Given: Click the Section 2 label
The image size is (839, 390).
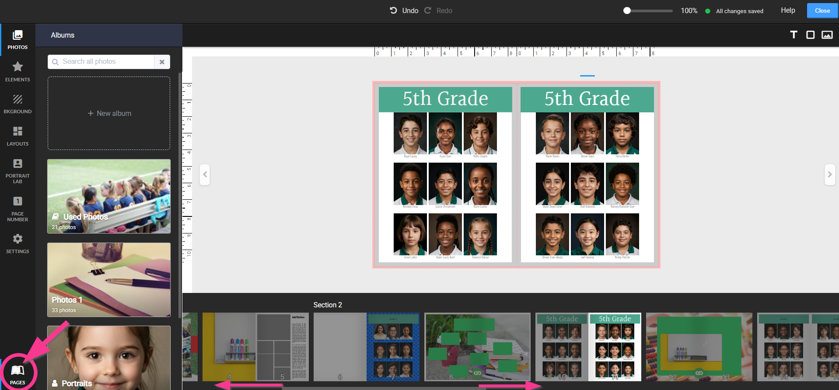Looking at the screenshot, I should coord(328,305).
